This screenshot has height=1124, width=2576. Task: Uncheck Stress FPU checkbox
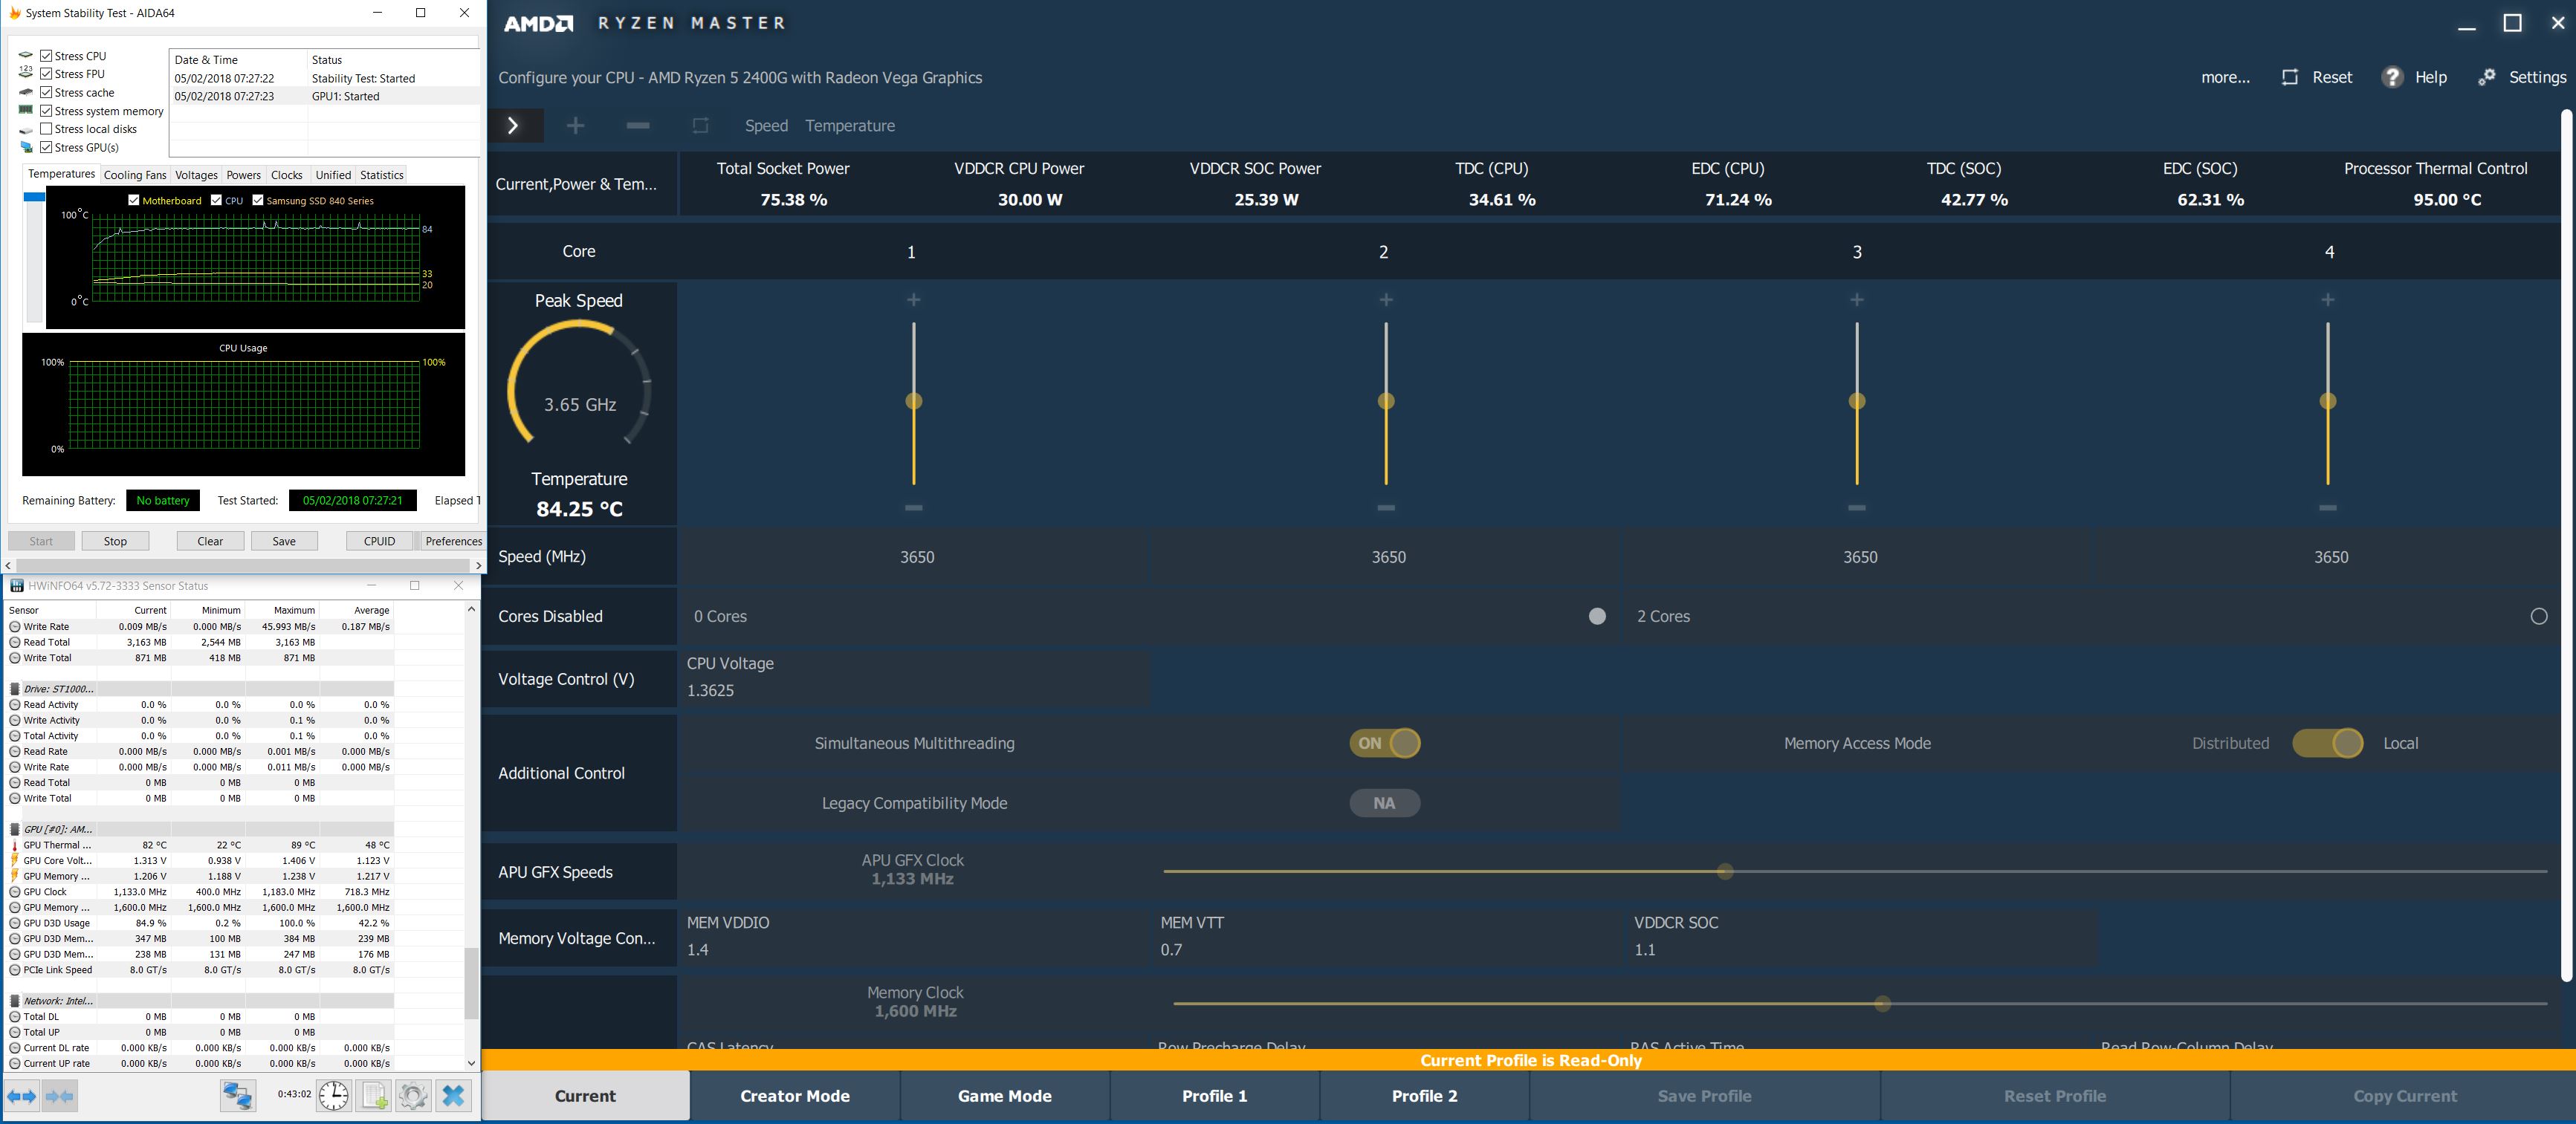click(x=46, y=74)
